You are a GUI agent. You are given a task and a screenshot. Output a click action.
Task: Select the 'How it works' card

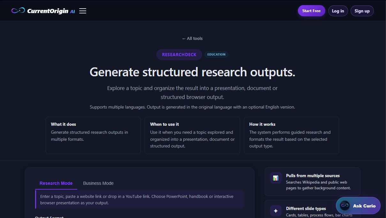pos(291,135)
